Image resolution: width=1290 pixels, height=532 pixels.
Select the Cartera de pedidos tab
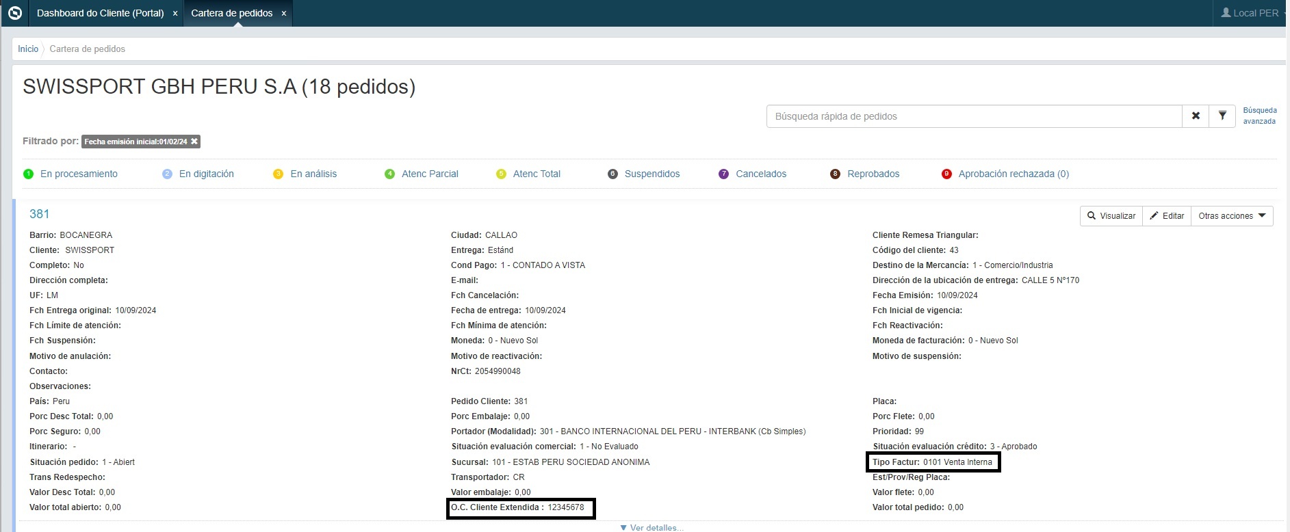232,13
